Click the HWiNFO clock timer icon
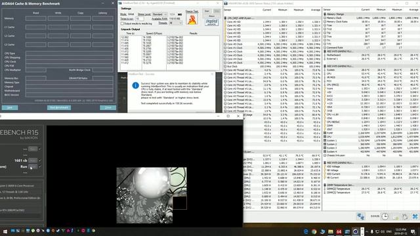420x236 pixels. pyautogui.click(x=385, y=216)
